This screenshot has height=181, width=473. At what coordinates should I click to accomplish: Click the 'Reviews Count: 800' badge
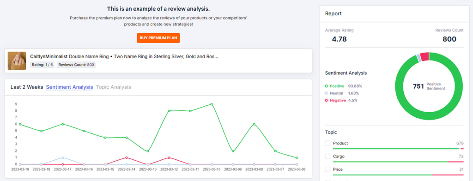(x=76, y=65)
